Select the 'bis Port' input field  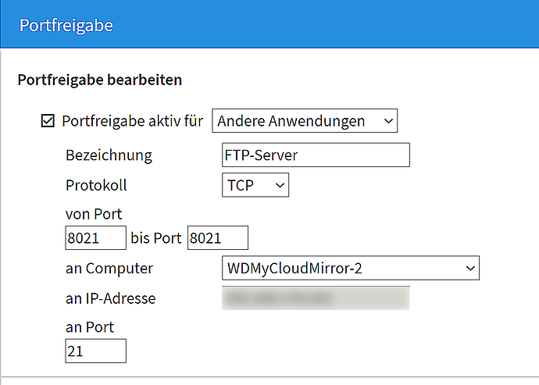tap(218, 238)
